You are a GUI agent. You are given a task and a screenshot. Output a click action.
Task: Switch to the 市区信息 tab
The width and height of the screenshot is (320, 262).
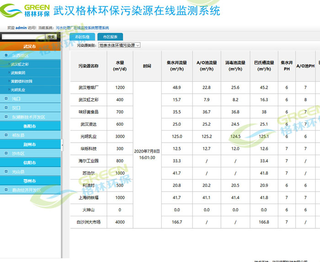(x=82, y=37)
